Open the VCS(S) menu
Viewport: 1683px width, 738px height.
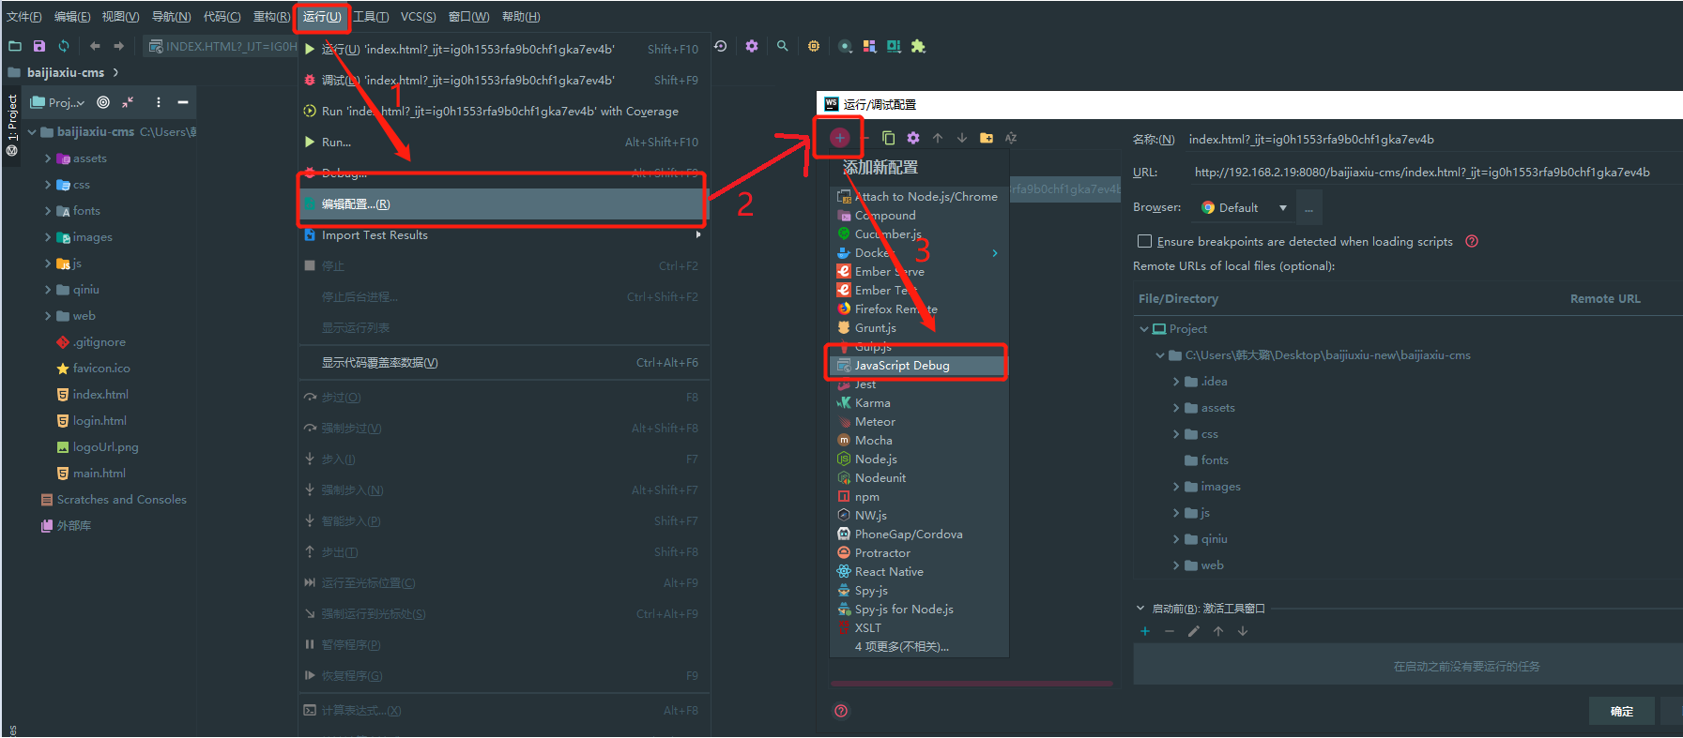click(x=419, y=17)
